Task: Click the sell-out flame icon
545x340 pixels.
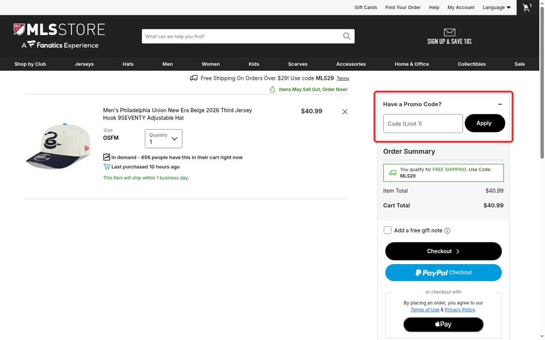Action: pyautogui.click(x=272, y=90)
